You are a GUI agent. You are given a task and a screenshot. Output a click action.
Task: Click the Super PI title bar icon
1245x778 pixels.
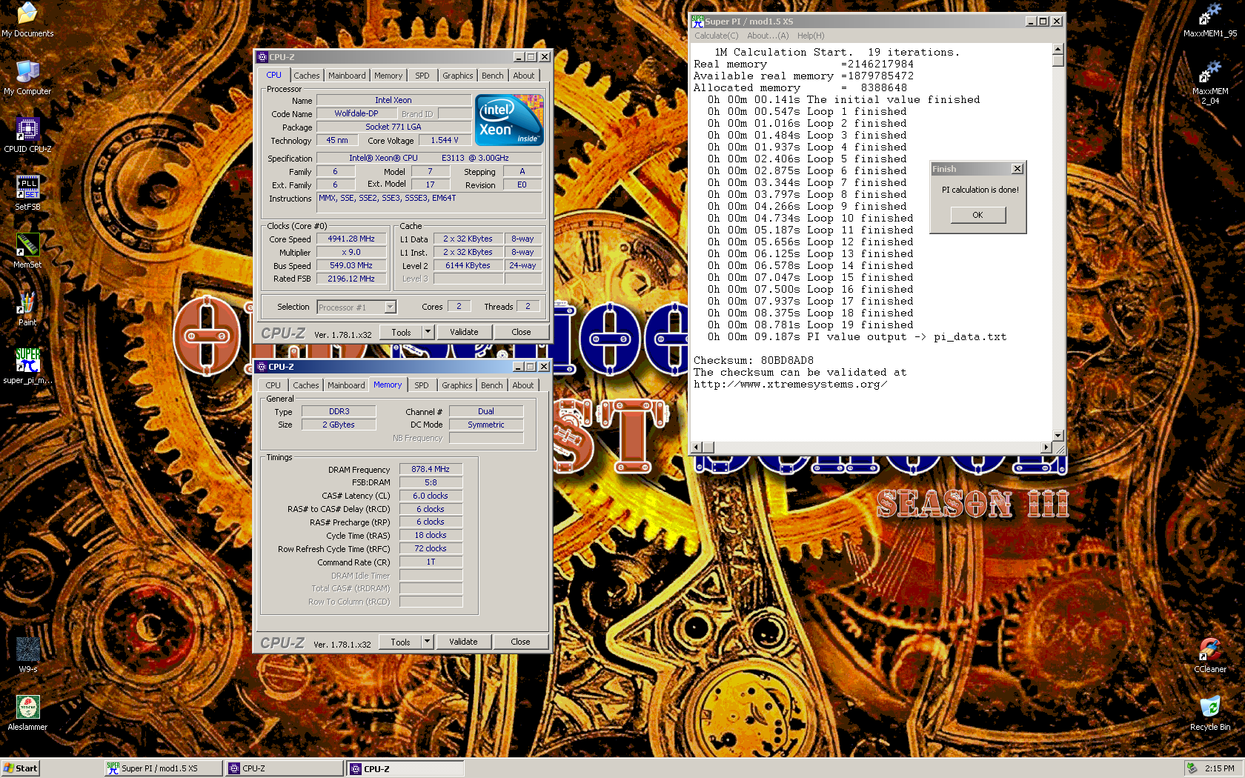point(697,21)
